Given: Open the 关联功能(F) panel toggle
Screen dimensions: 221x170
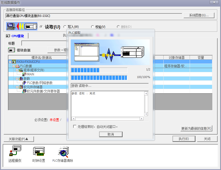Looking at the screenshot, I should [19, 139].
